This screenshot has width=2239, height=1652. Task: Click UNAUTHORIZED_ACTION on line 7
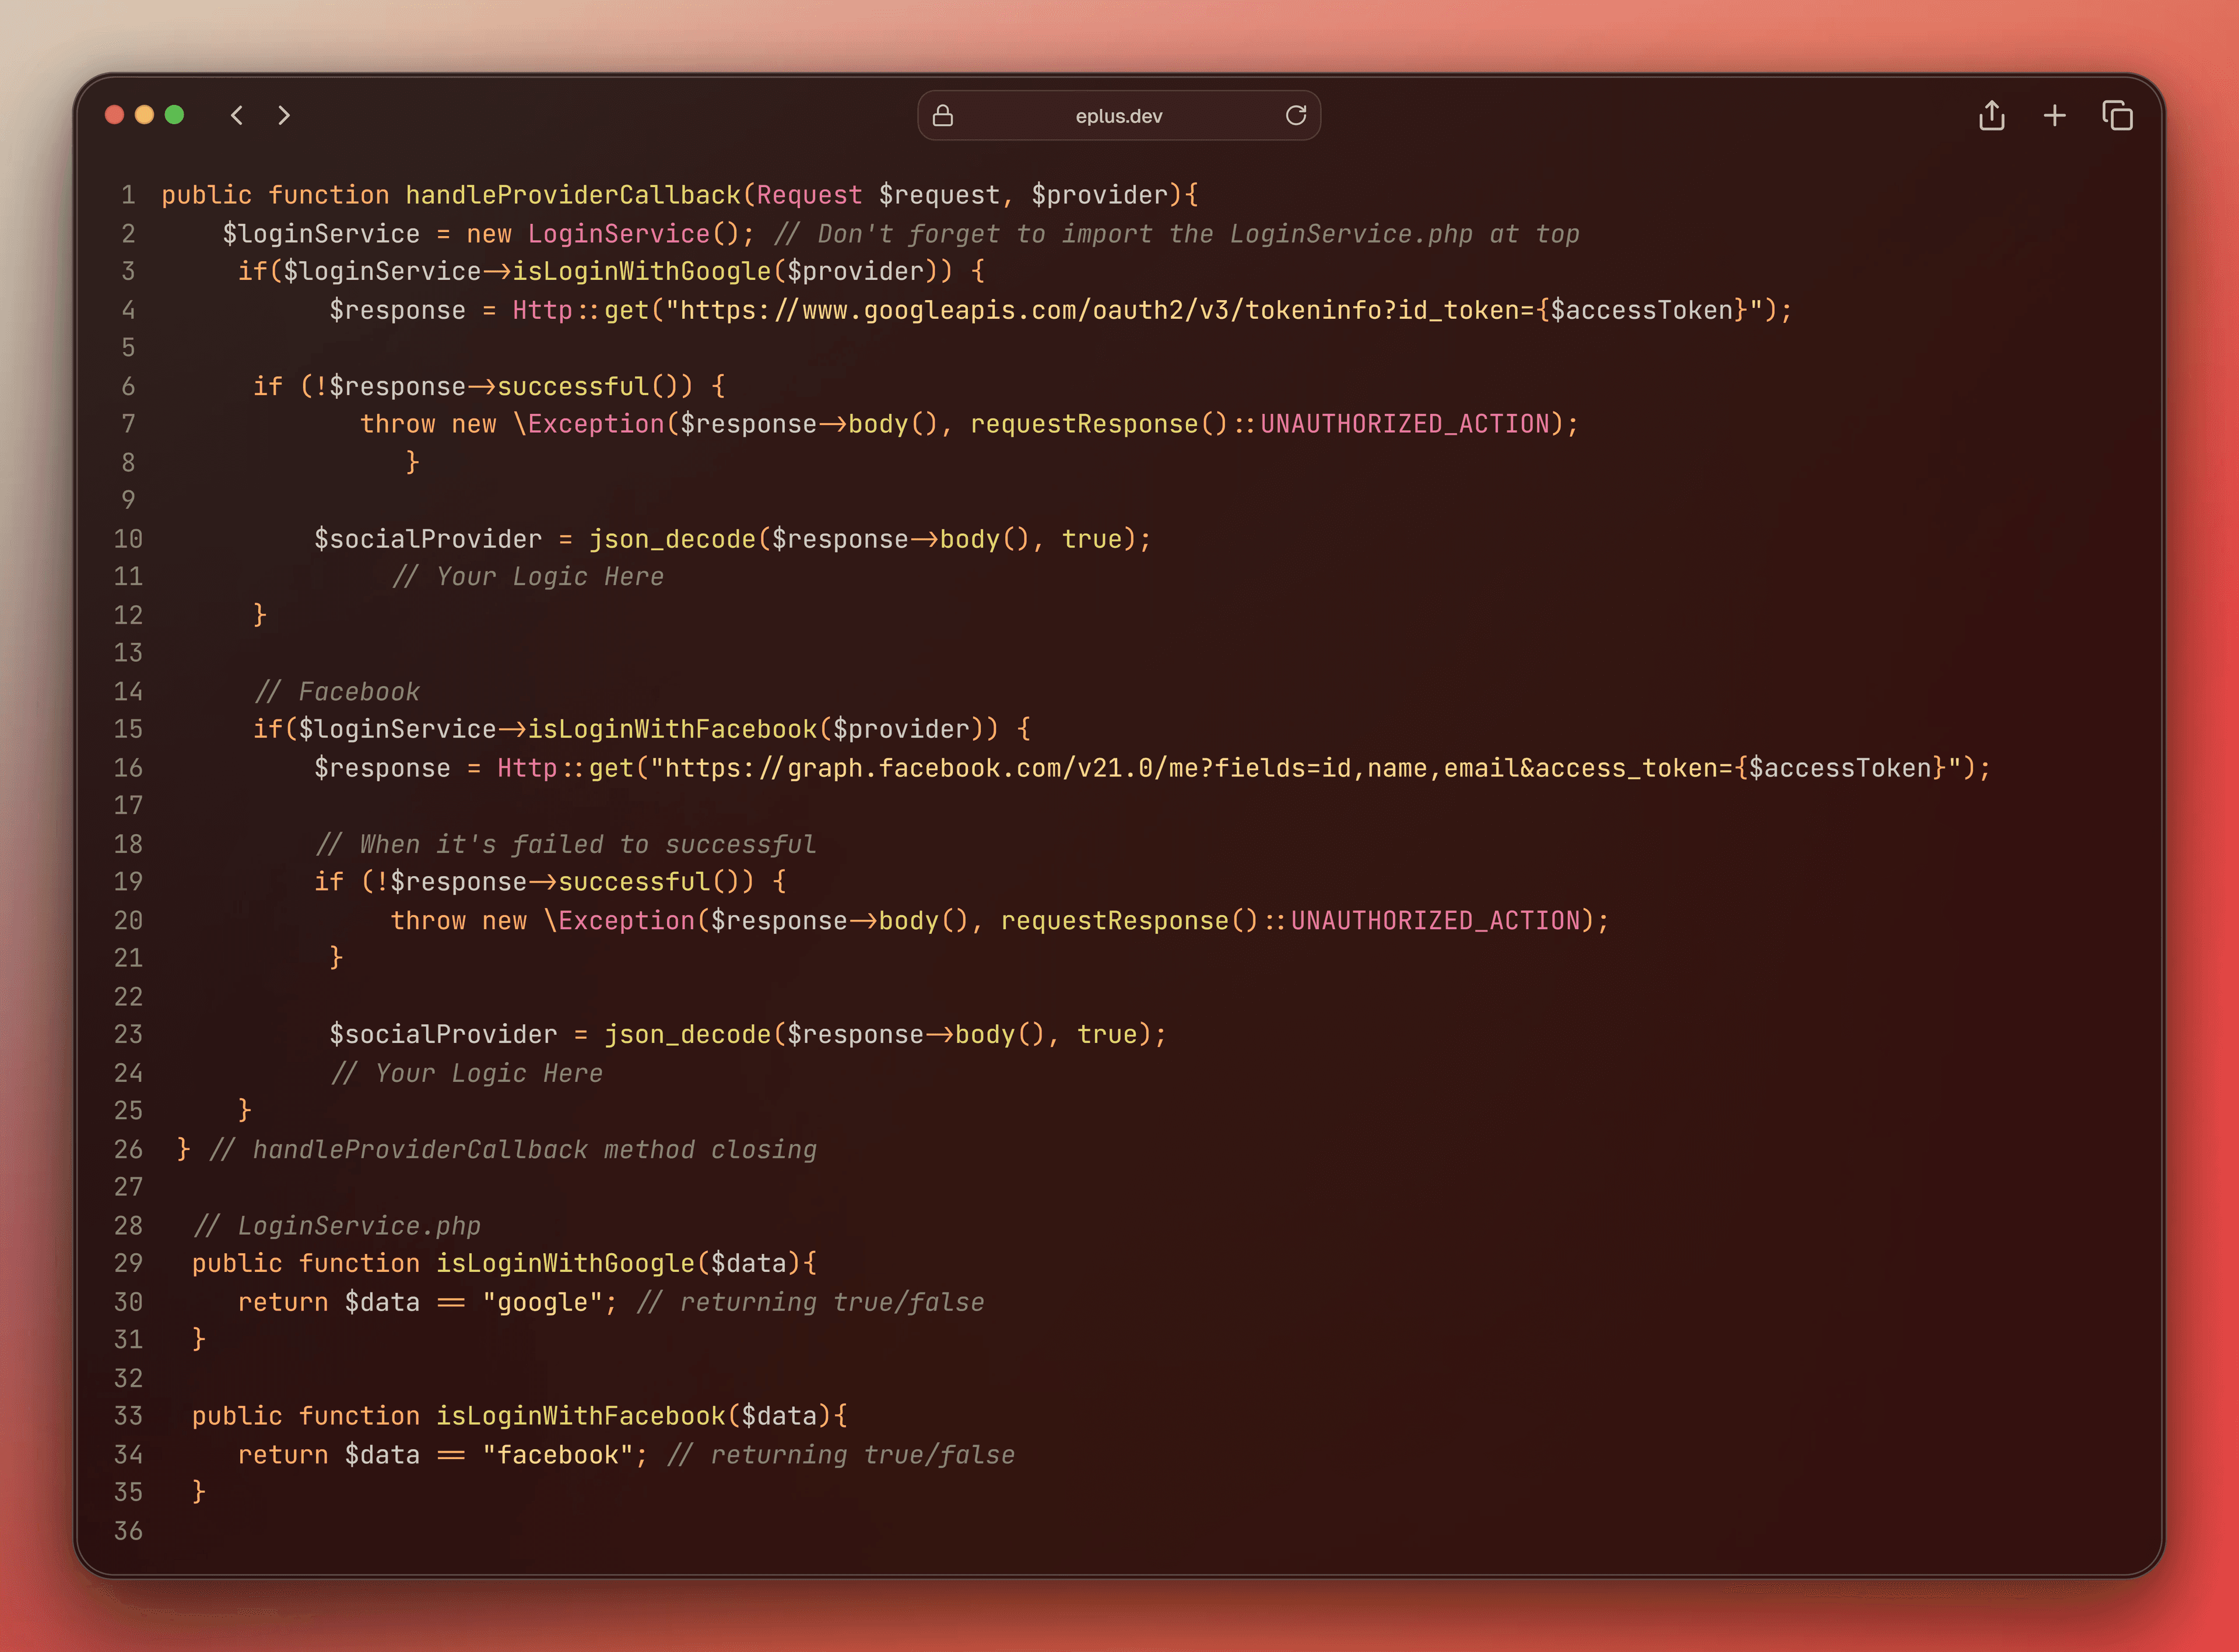pos(1405,424)
